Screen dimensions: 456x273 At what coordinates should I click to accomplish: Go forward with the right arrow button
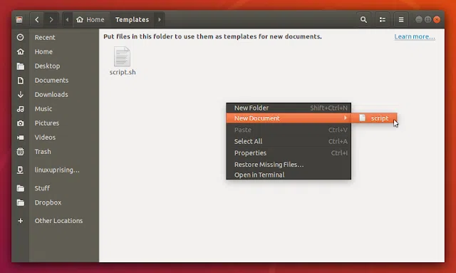point(51,19)
